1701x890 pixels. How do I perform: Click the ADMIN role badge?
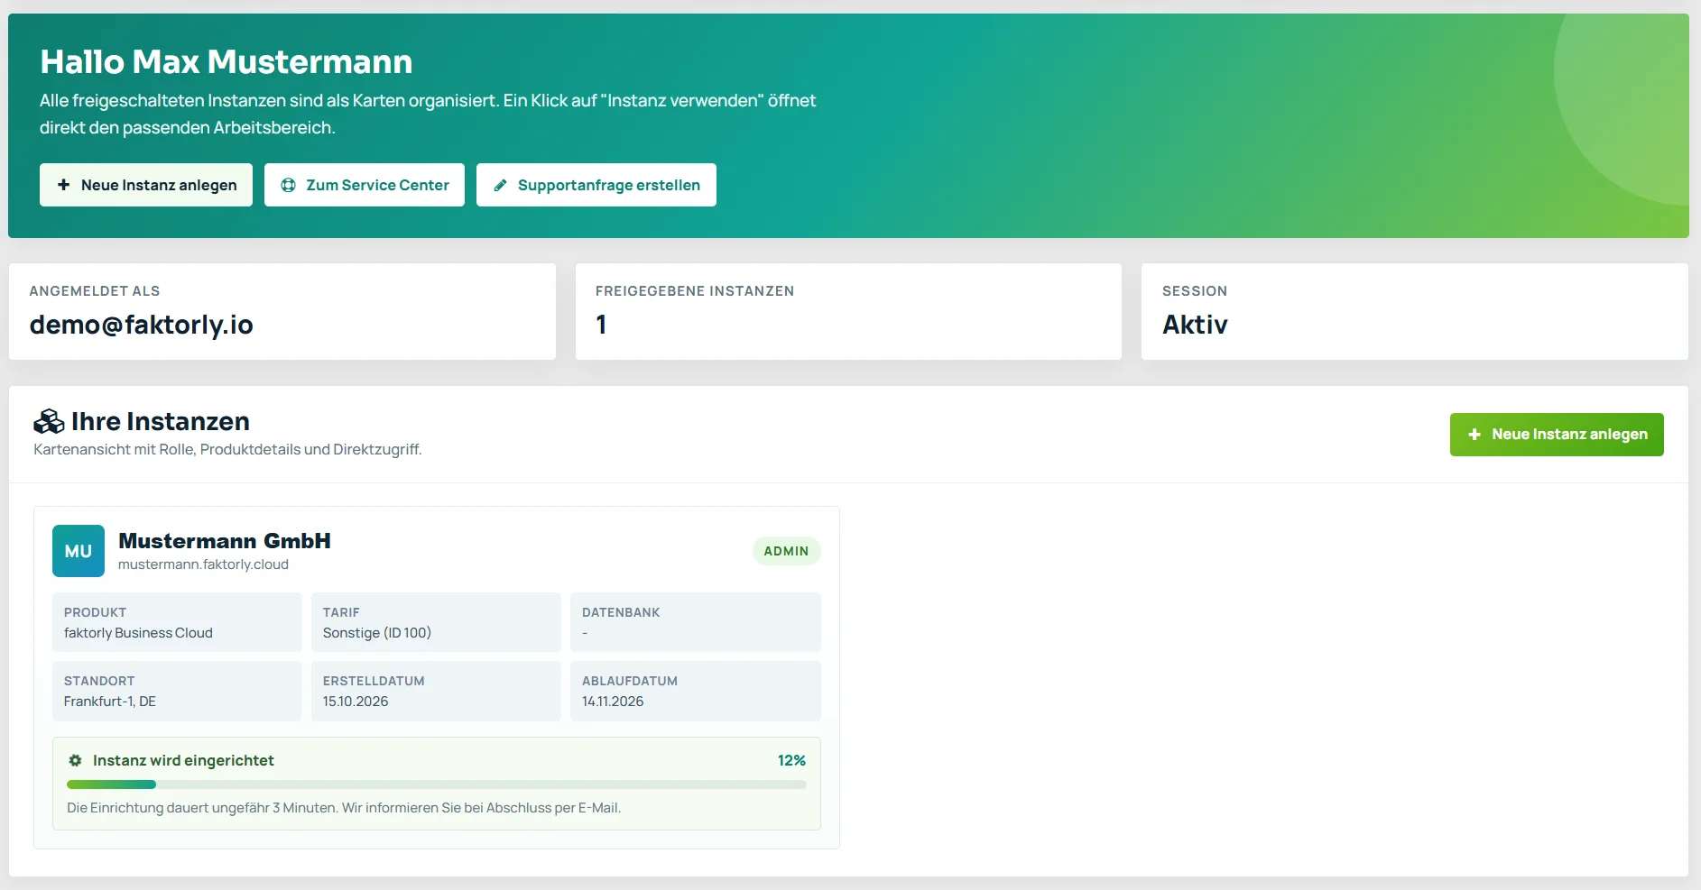(786, 551)
